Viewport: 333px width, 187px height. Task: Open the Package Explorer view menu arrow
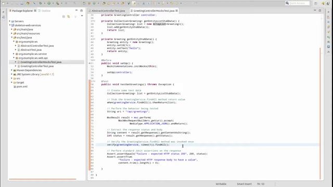82,16
